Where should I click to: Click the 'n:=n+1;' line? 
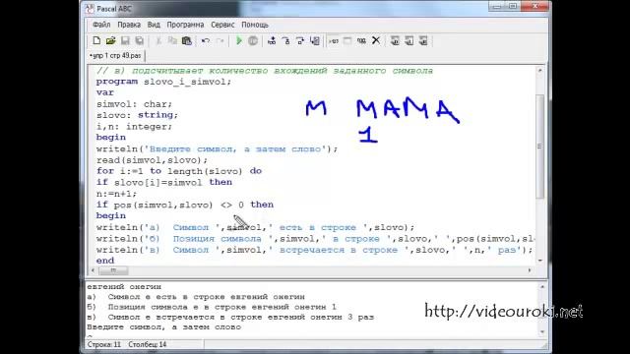[116, 194]
